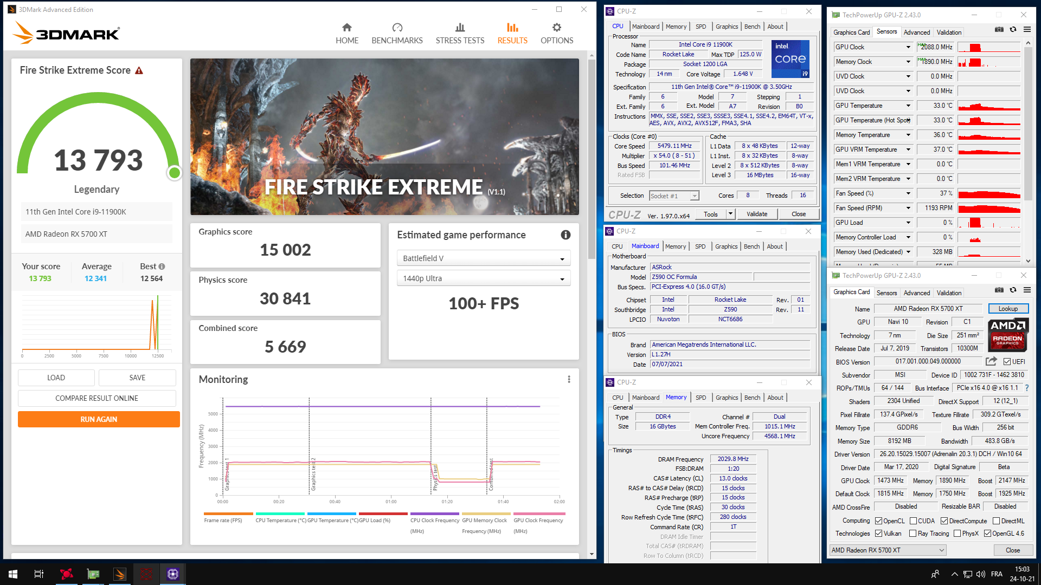Image resolution: width=1041 pixels, height=585 pixels.
Task: Switch to Graphics tab in bottom CPU-Z window
Action: pyautogui.click(x=727, y=398)
